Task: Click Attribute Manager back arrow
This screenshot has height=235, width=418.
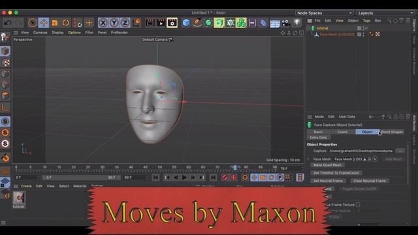Action: pyautogui.click(x=371, y=117)
